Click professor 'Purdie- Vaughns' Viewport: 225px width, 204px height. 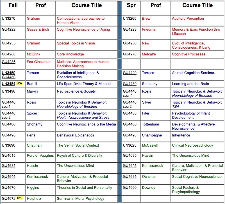click(40, 156)
